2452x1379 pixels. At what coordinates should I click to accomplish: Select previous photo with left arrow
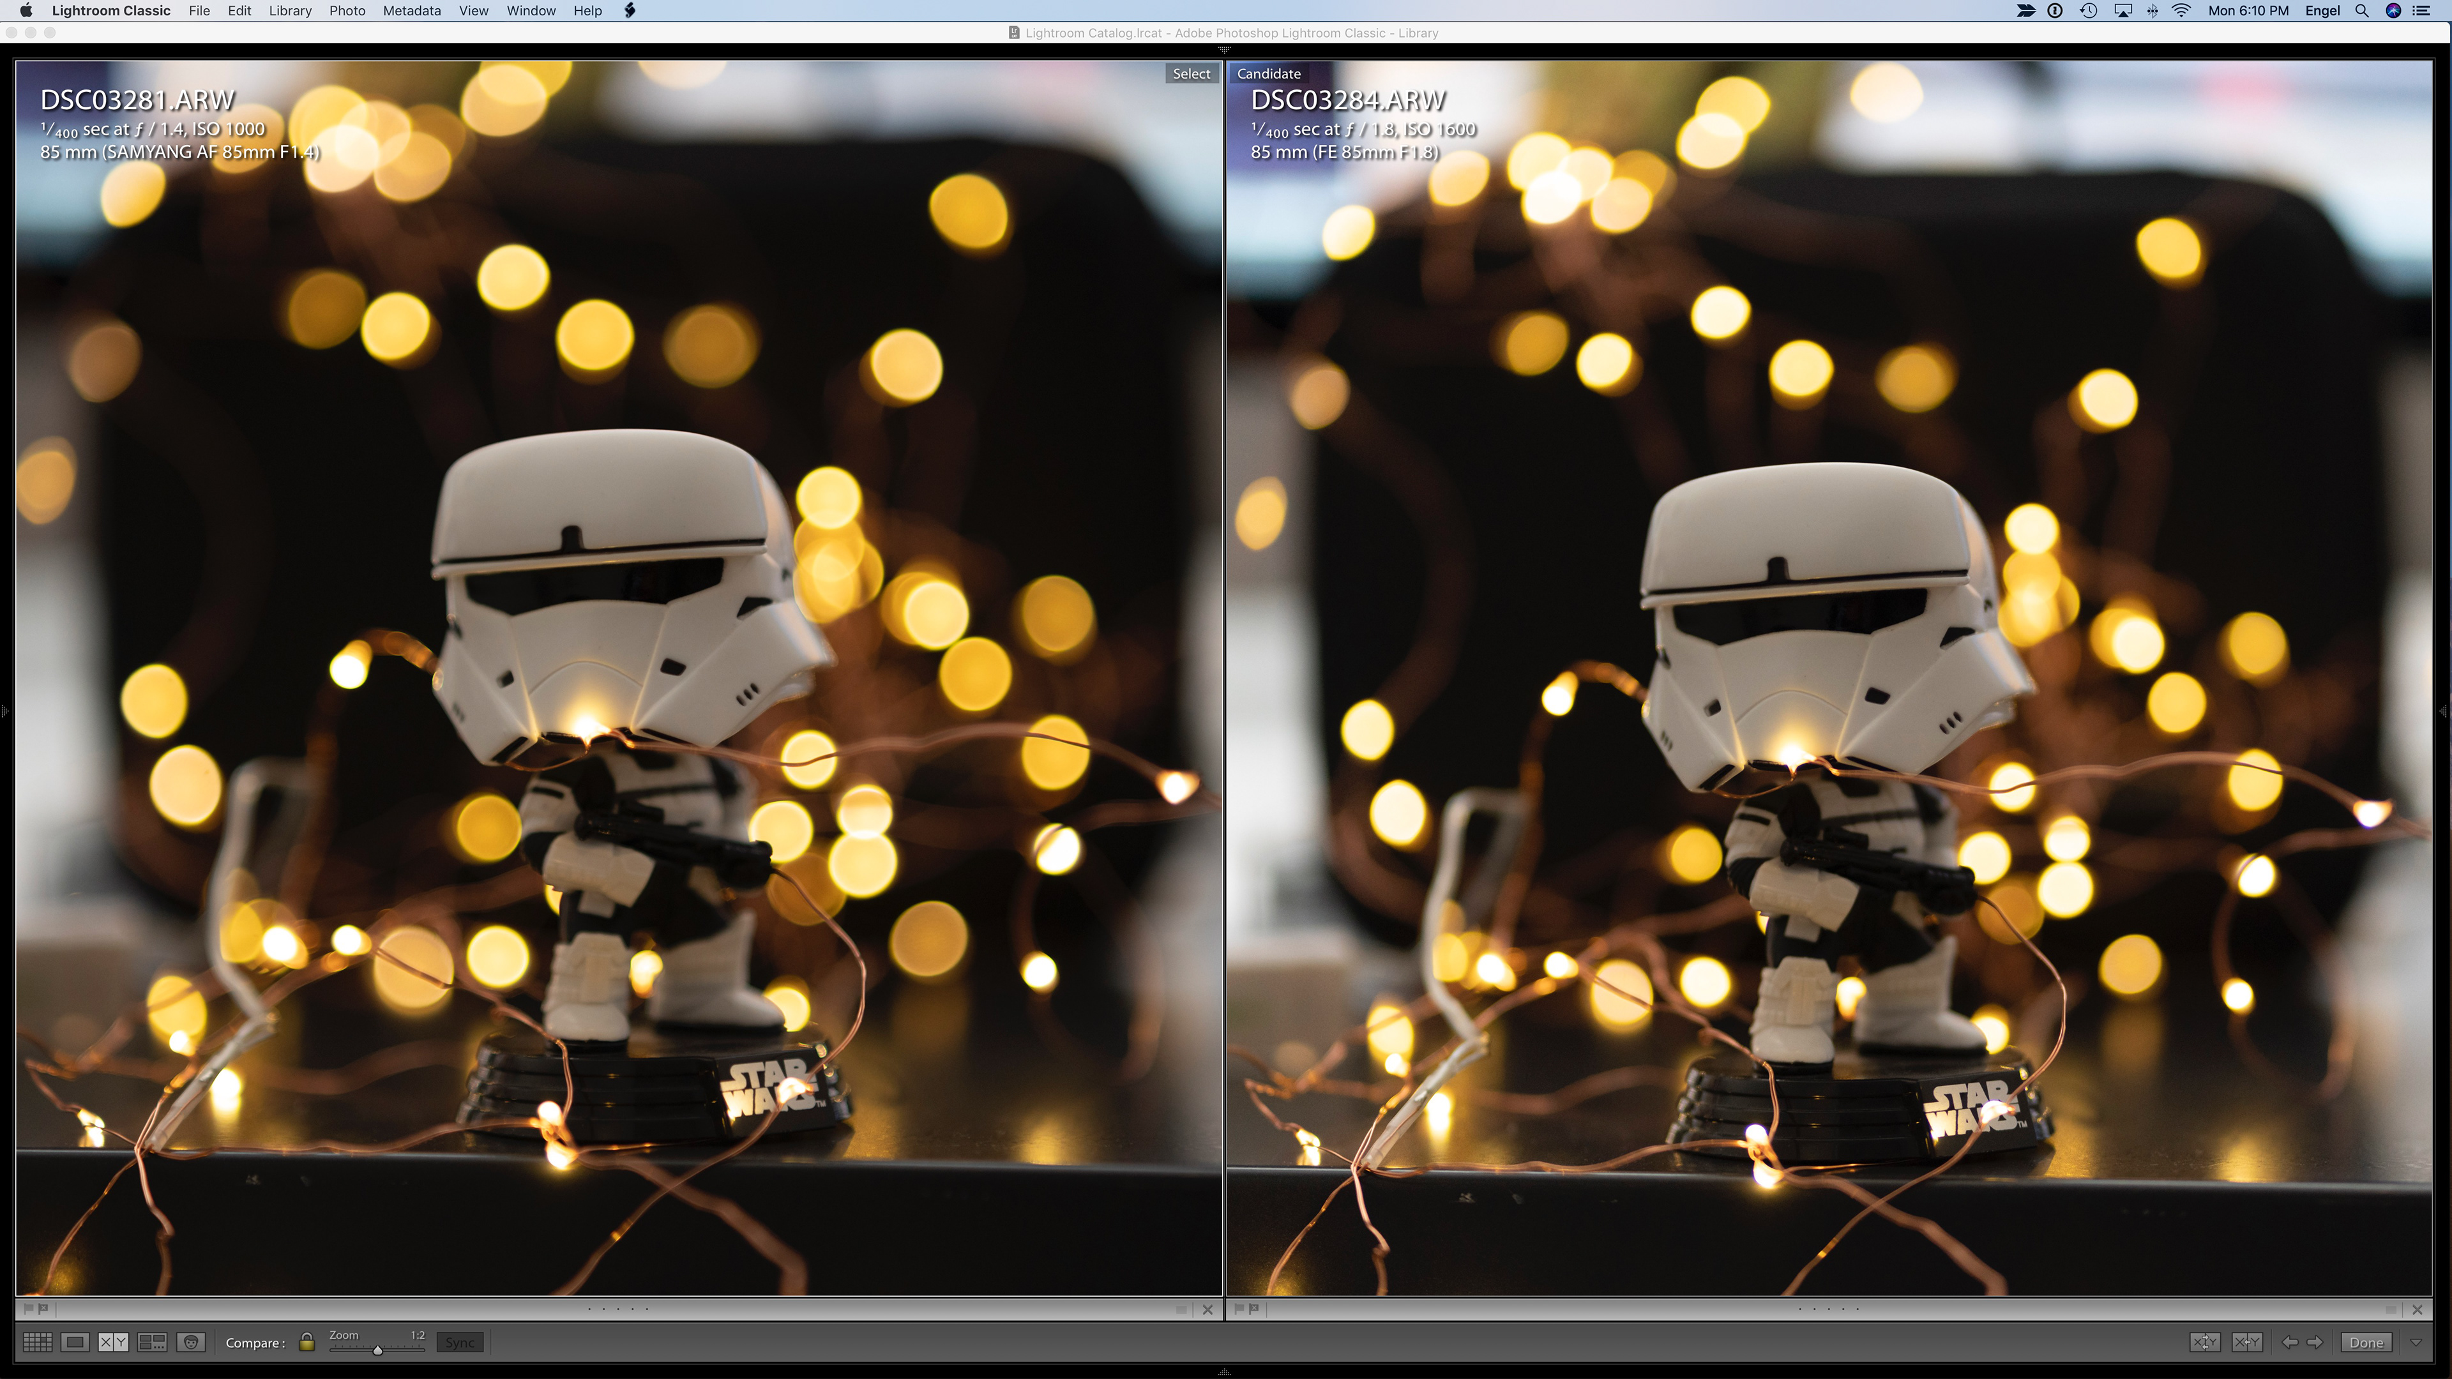pos(2289,1342)
